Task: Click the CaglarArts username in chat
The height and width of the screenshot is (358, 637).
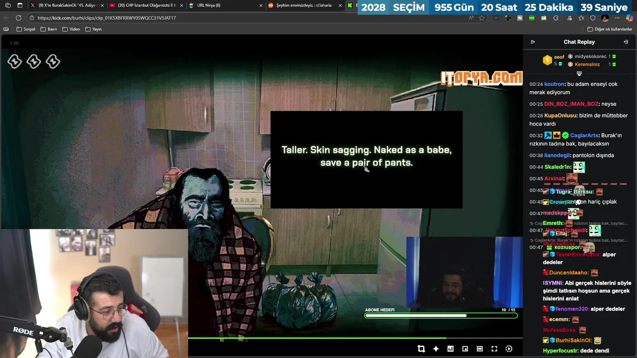Action: click(584, 135)
